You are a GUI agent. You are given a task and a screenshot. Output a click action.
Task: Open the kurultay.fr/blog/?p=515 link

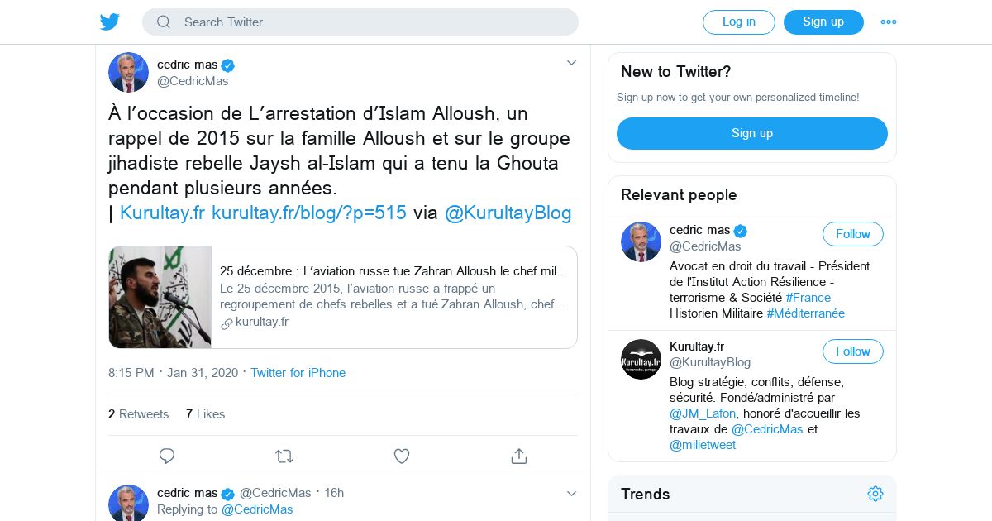point(309,213)
